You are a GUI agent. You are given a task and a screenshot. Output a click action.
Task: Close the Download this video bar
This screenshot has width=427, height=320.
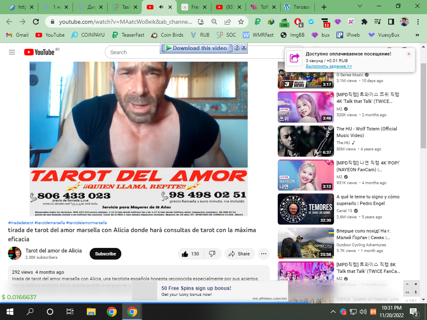[244, 47]
